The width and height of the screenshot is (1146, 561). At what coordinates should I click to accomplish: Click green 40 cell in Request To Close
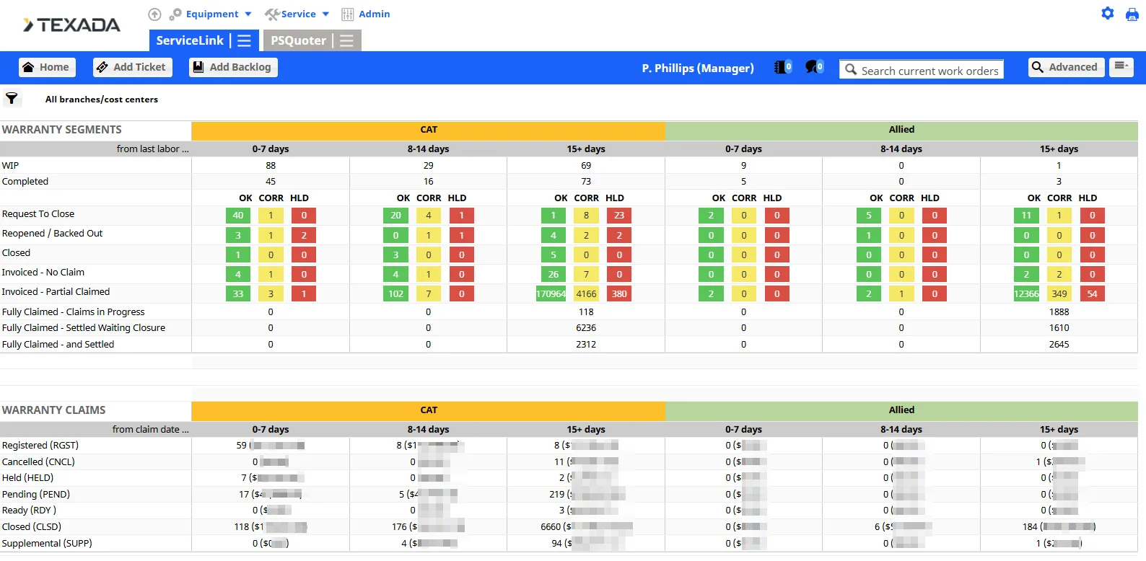[238, 216]
